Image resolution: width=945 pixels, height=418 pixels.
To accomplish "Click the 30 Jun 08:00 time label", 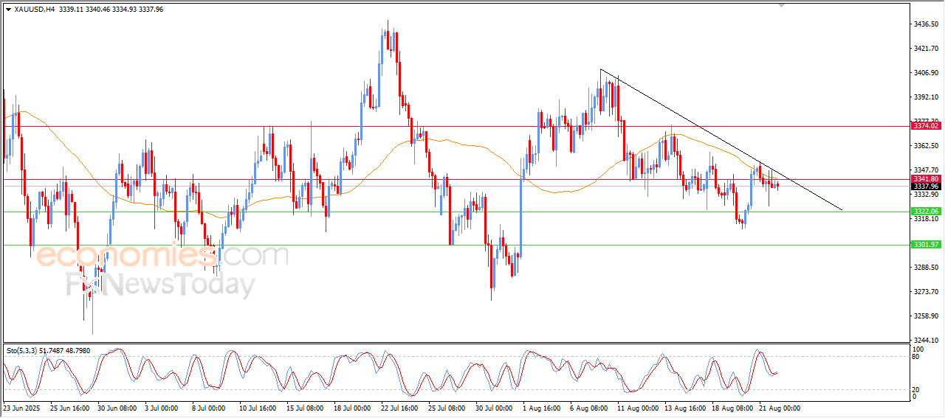I will pyautogui.click(x=117, y=408).
